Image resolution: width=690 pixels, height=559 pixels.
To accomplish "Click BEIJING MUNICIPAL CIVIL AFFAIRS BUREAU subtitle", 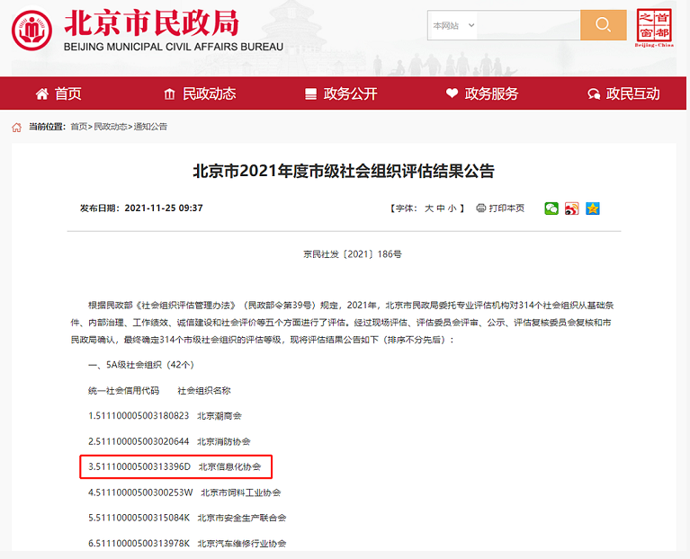I will click(174, 47).
